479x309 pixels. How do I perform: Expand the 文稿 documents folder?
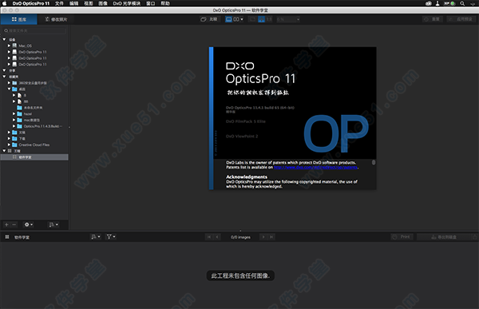(x=9, y=133)
